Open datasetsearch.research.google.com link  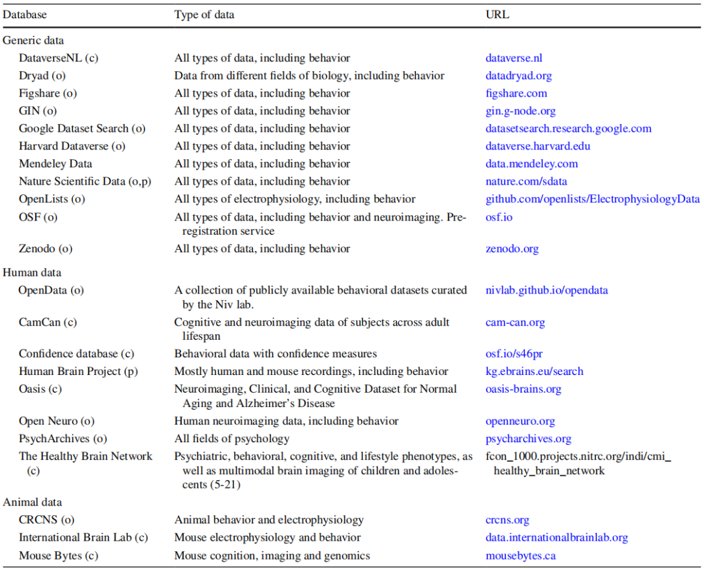pyautogui.click(x=568, y=128)
